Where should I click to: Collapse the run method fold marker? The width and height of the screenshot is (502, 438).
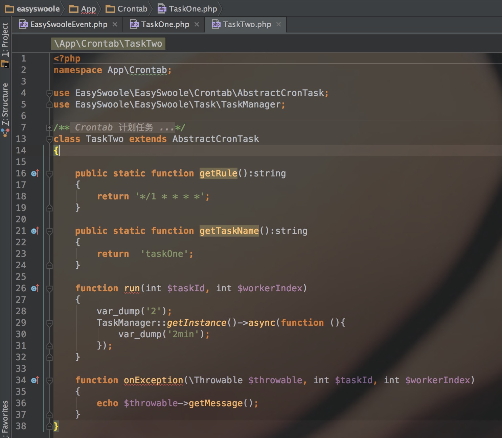[x=49, y=288]
